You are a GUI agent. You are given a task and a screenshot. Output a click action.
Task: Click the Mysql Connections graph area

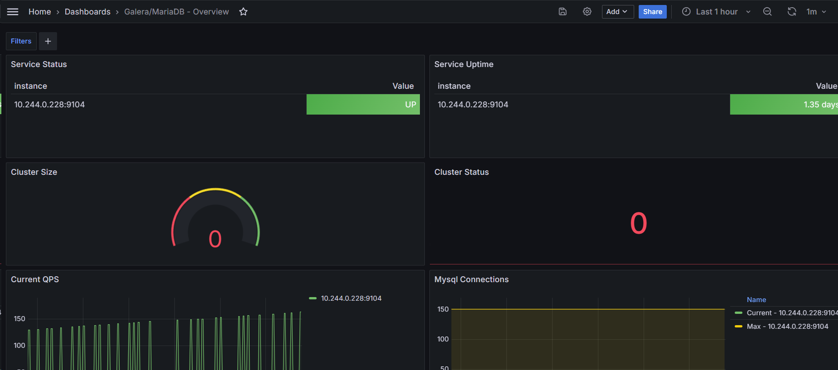pos(588,334)
